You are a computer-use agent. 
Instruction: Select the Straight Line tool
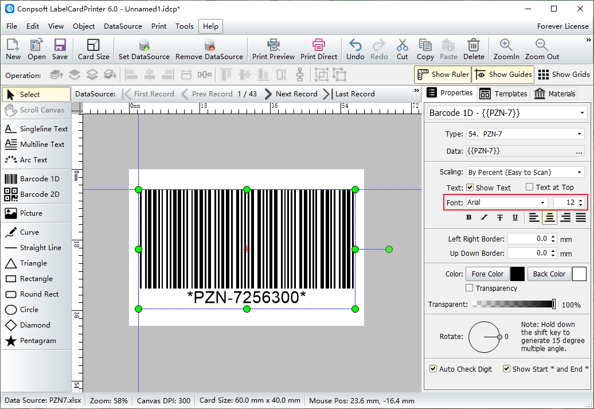click(36, 248)
